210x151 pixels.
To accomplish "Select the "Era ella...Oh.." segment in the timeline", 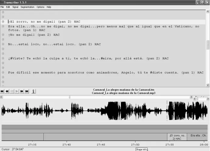I will [198, 137].
